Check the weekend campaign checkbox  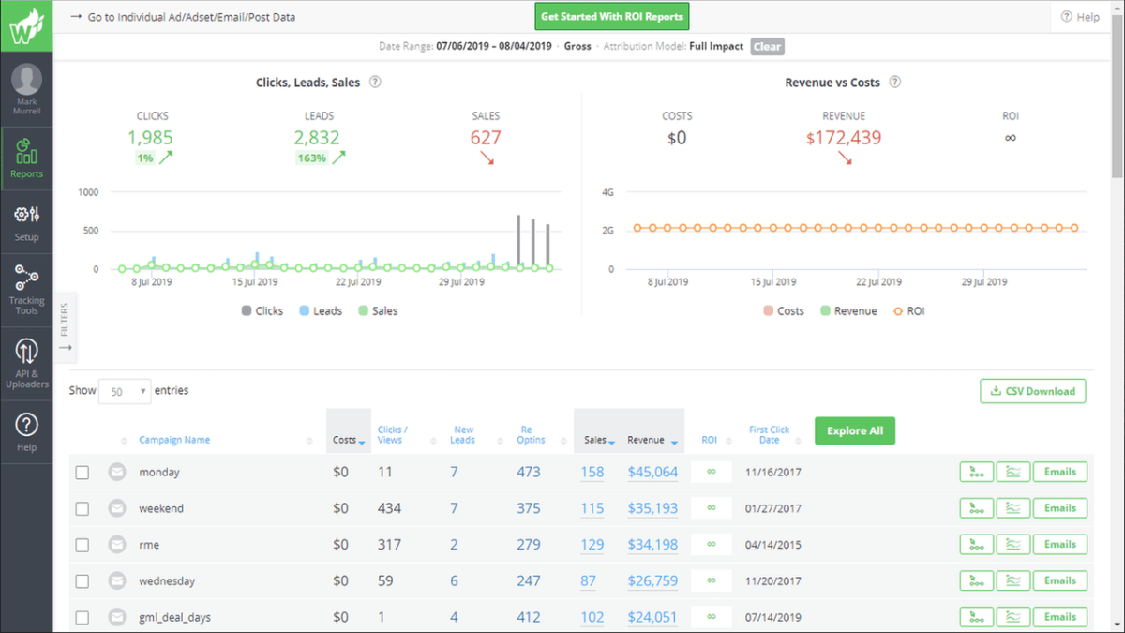tap(82, 509)
